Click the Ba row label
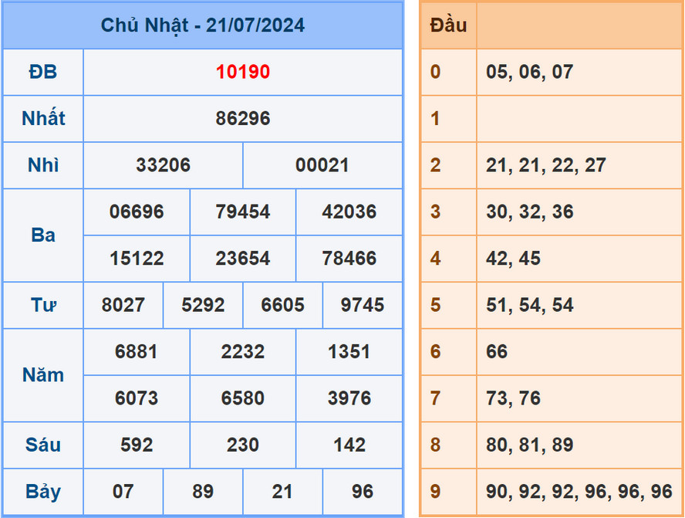The height and width of the screenshot is (518, 685). point(42,235)
